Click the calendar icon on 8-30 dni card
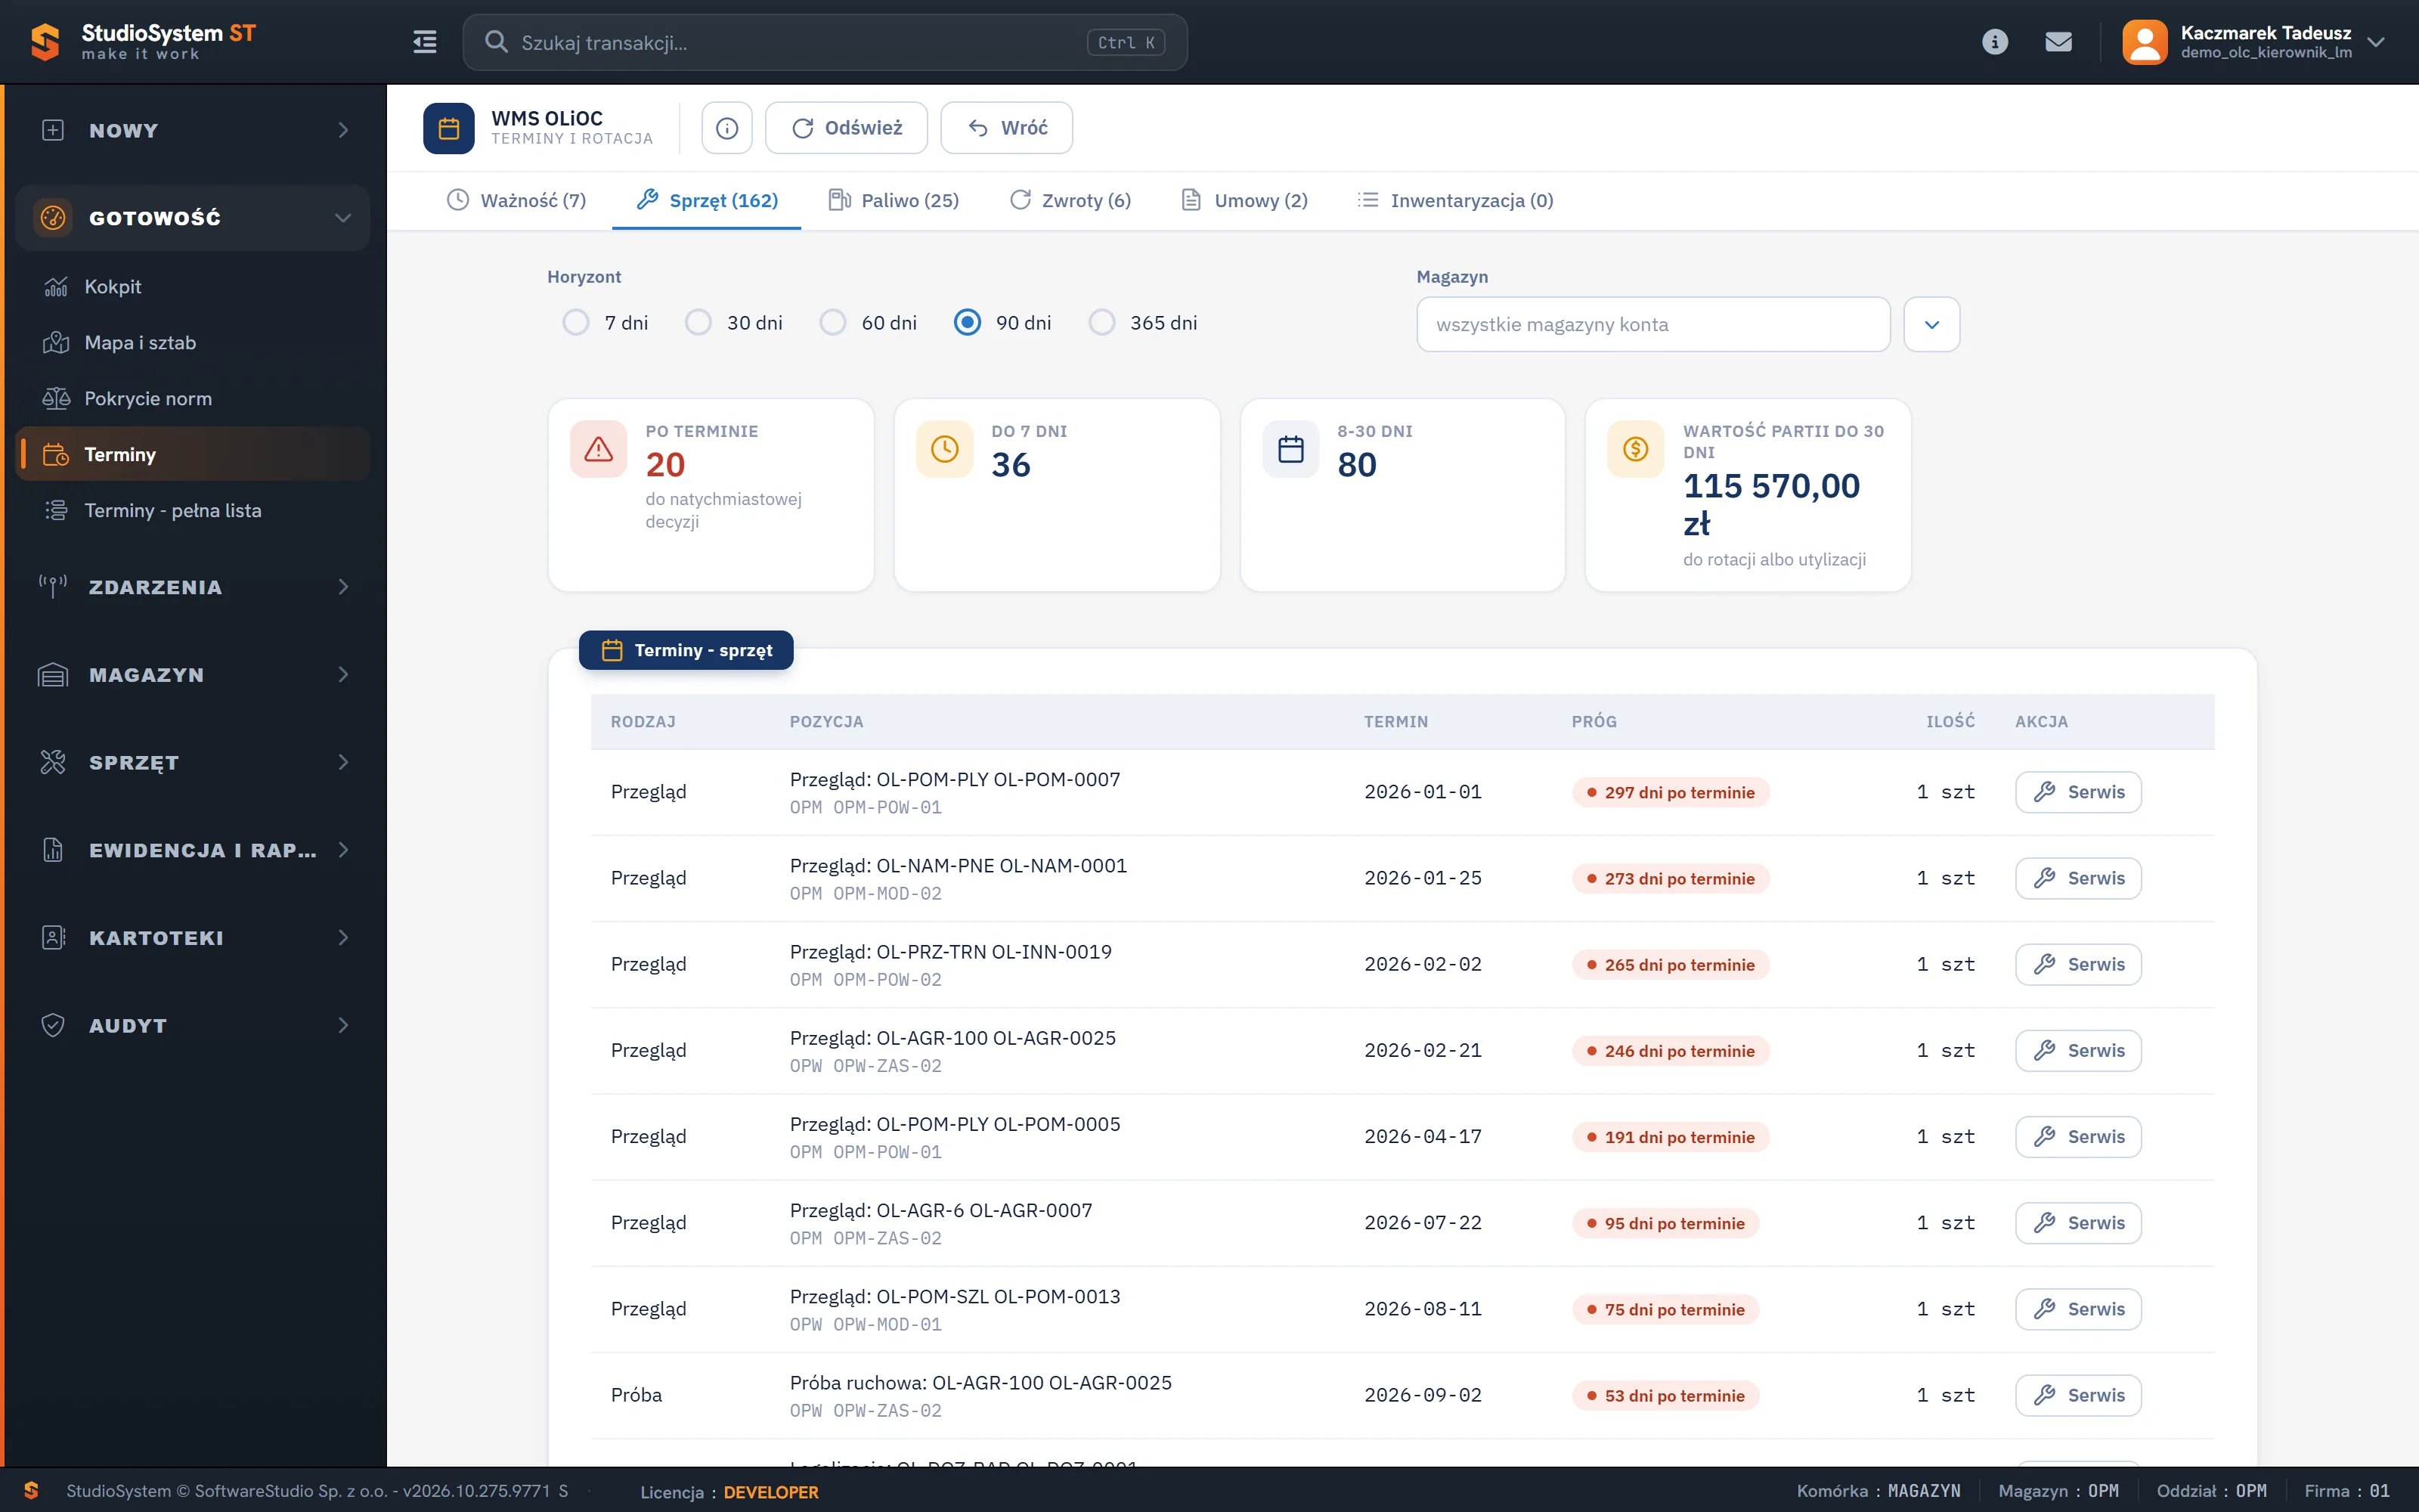 click(1290, 449)
